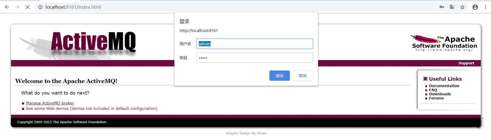Image resolution: width=491 pixels, height=140 pixels.
Task: Open the Chrome three-dot menu
Action: coord(485,7)
